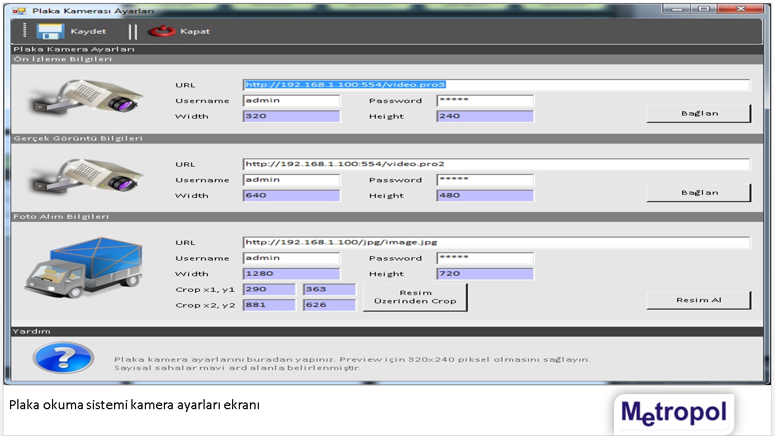This screenshot has width=775, height=436.
Task: Click the blue question mark help icon
Action: [x=63, y=357]
